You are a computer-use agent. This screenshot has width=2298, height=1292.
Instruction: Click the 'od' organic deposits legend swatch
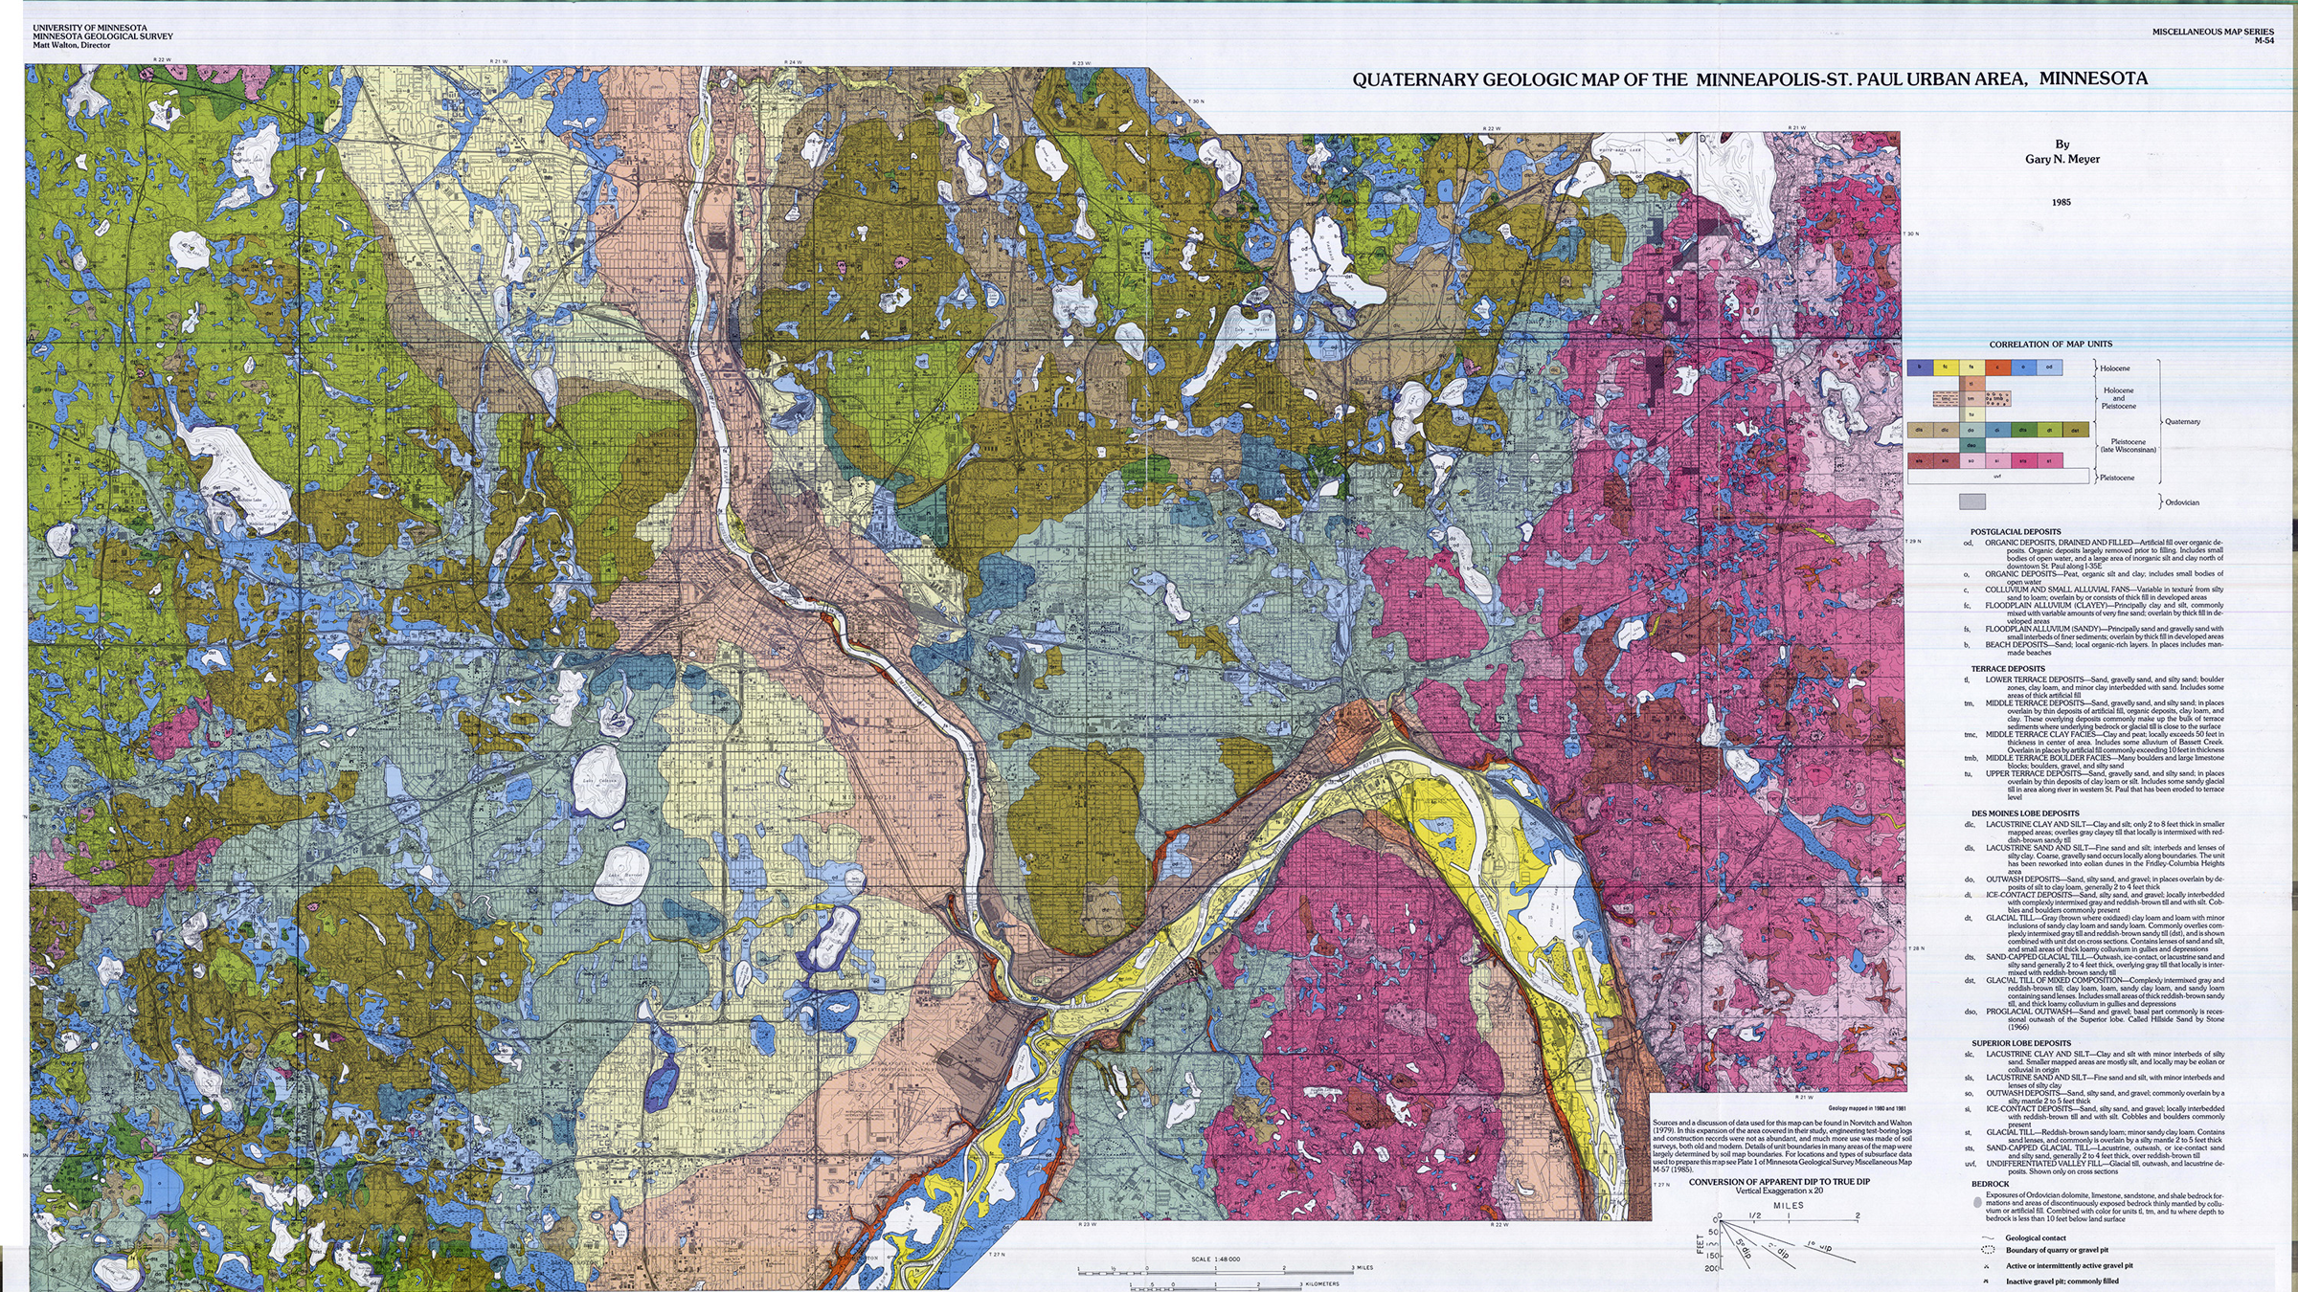click(2049, 368)
